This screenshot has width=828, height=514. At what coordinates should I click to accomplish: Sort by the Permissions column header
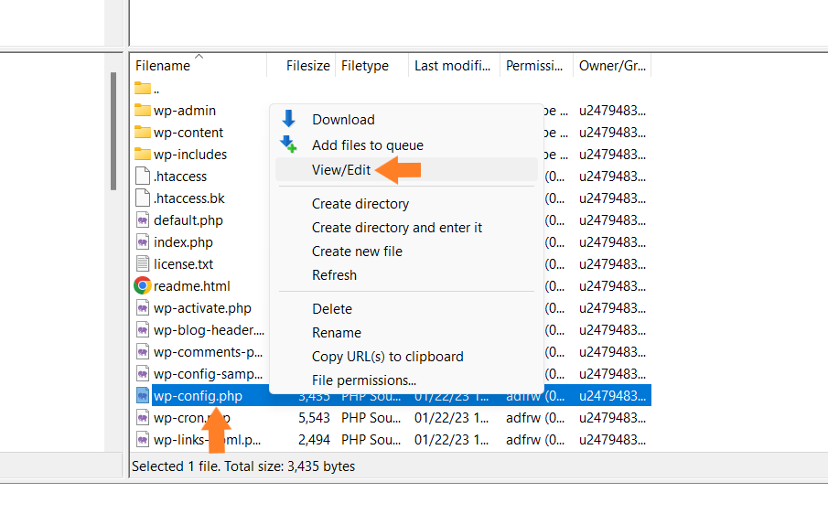pyautogui.click(x=536, y=66)
